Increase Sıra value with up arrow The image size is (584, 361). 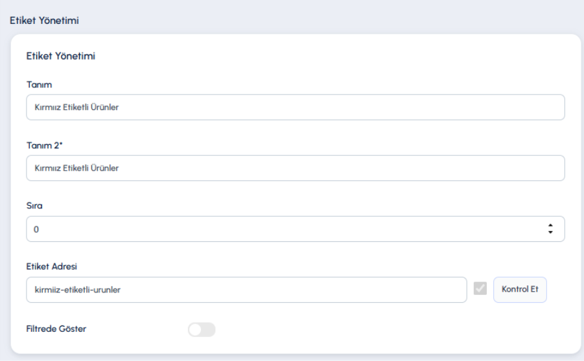point(550,225)
